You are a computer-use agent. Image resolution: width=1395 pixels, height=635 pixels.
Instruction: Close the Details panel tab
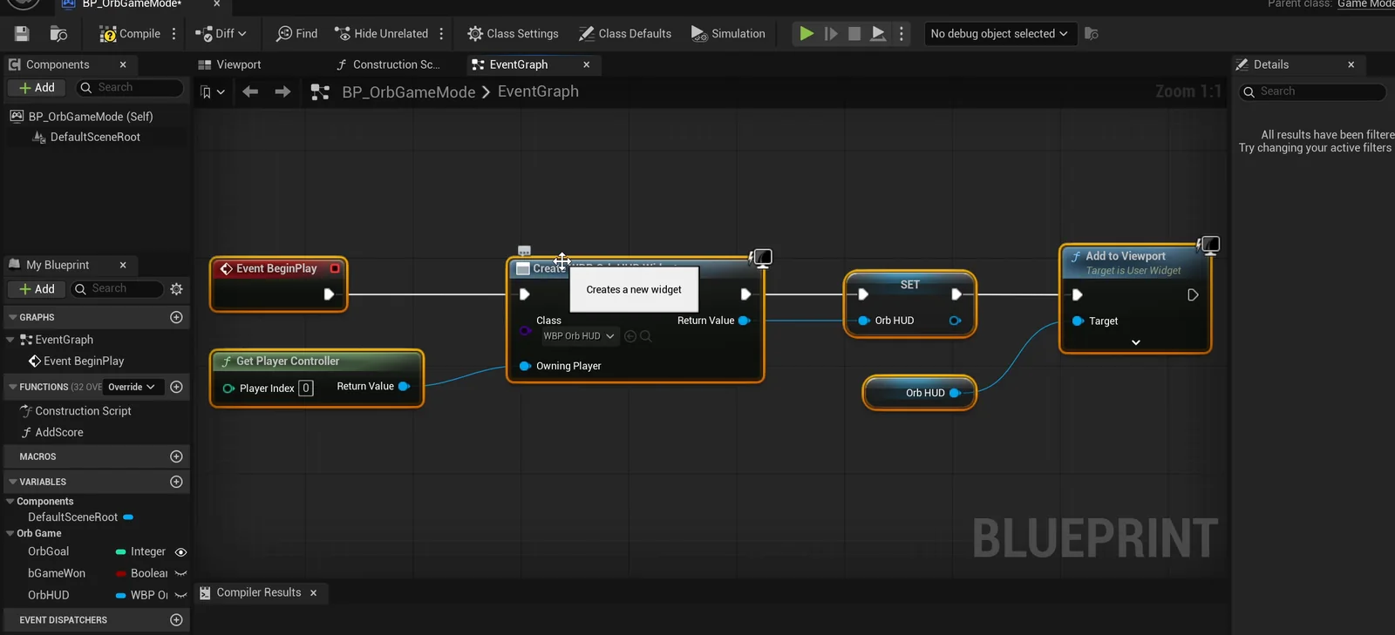1351,64
